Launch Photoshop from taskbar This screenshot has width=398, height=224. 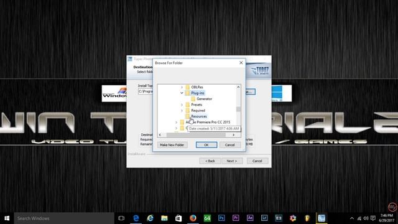221,218
